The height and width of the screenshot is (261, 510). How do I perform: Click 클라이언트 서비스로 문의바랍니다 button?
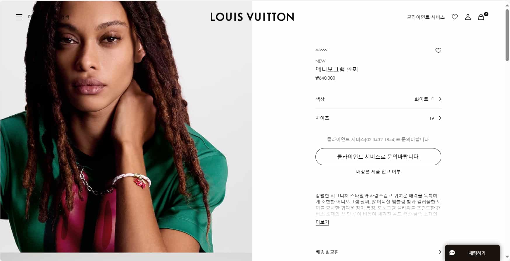[x=378, y=157]
